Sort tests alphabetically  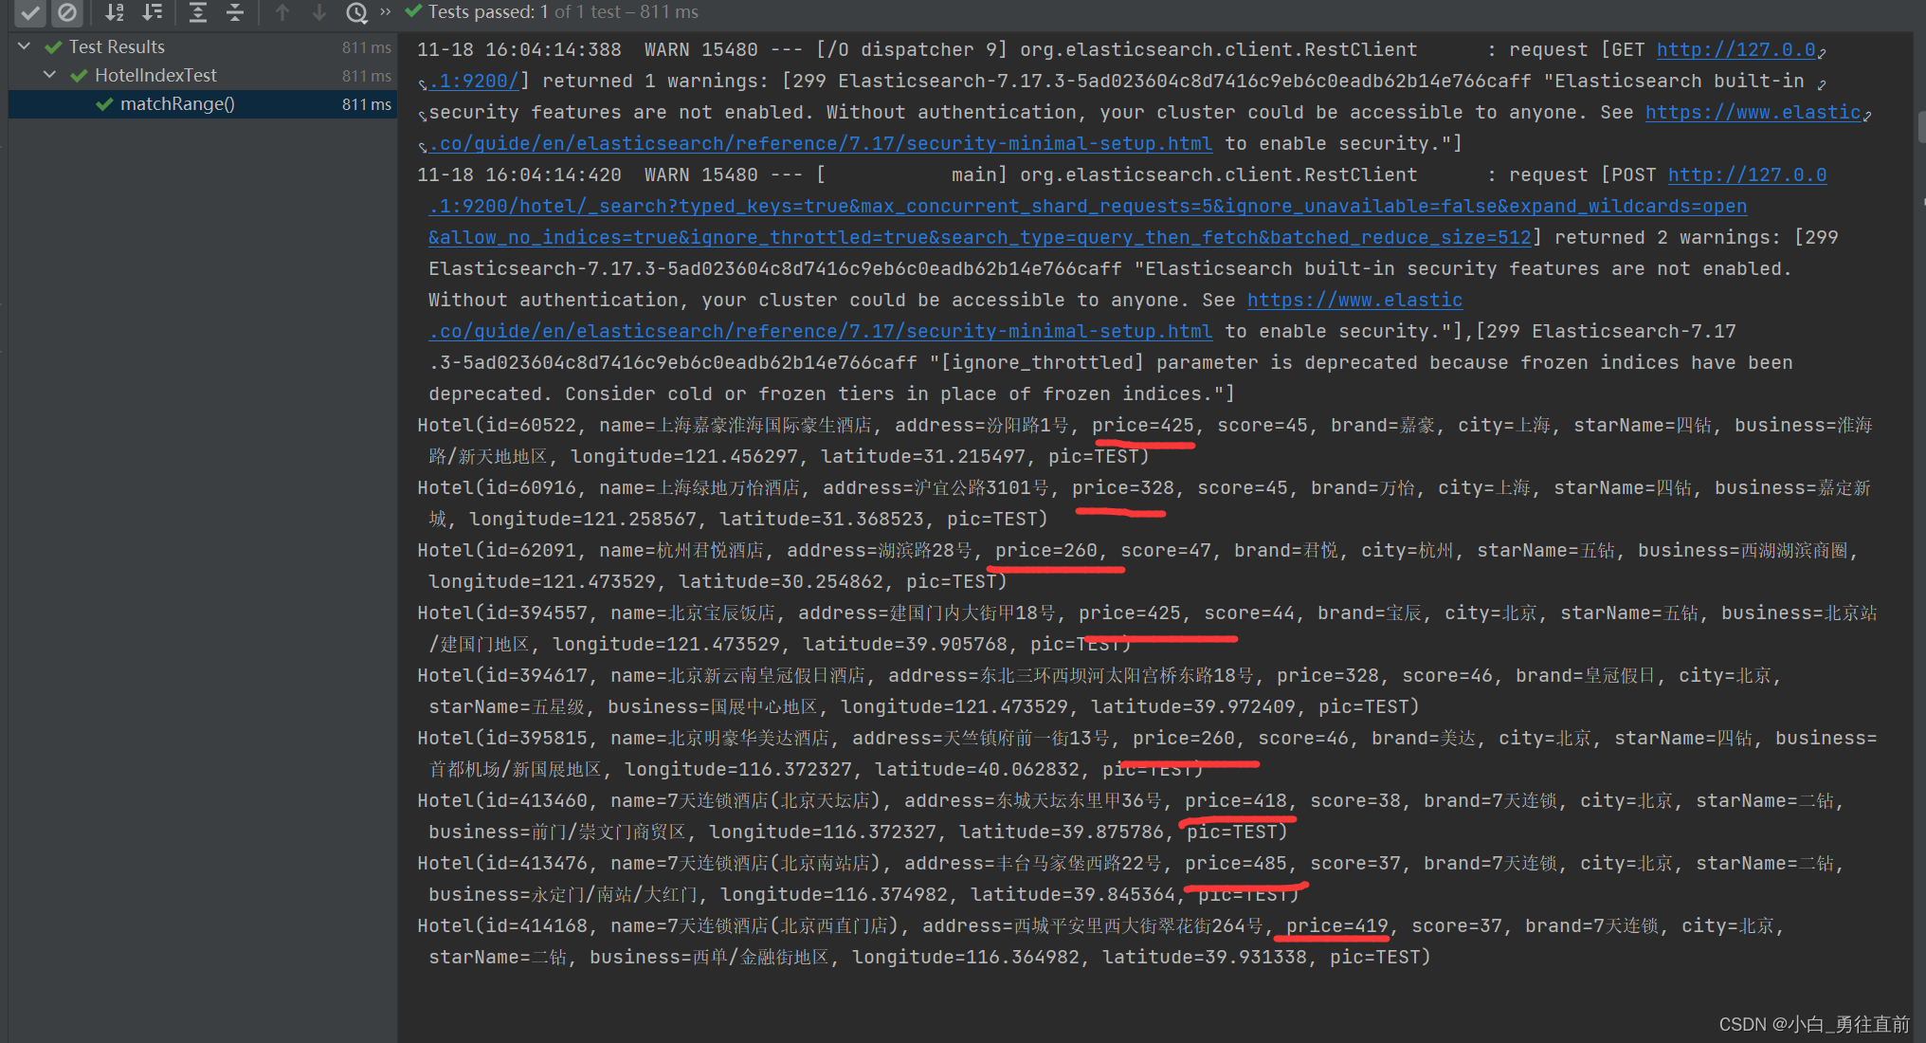(x=115, y=12)
